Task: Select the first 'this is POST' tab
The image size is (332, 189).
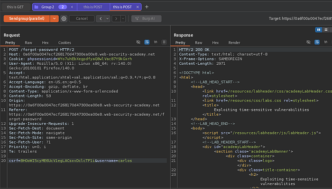Action: [93, 7]
